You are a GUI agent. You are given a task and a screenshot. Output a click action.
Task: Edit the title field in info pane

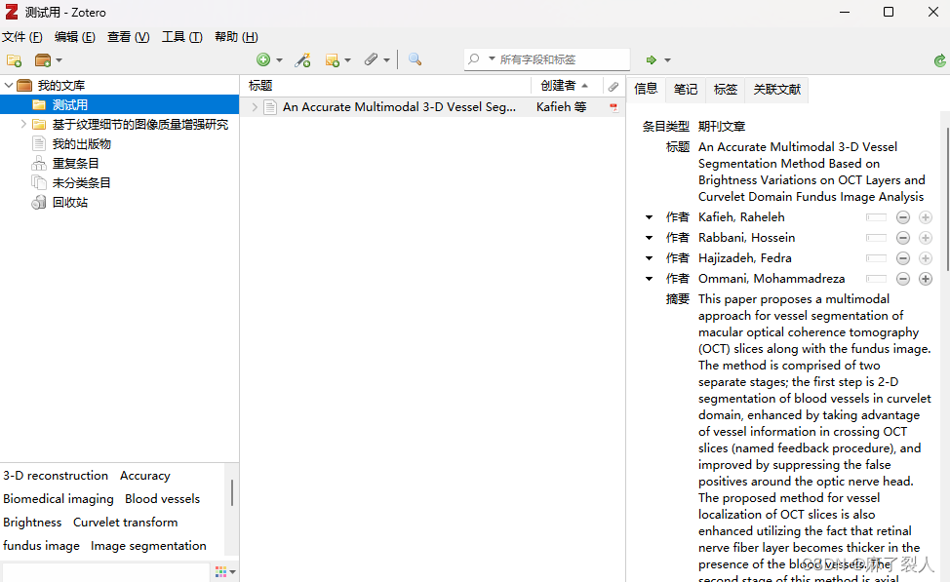tap(811, 172)
